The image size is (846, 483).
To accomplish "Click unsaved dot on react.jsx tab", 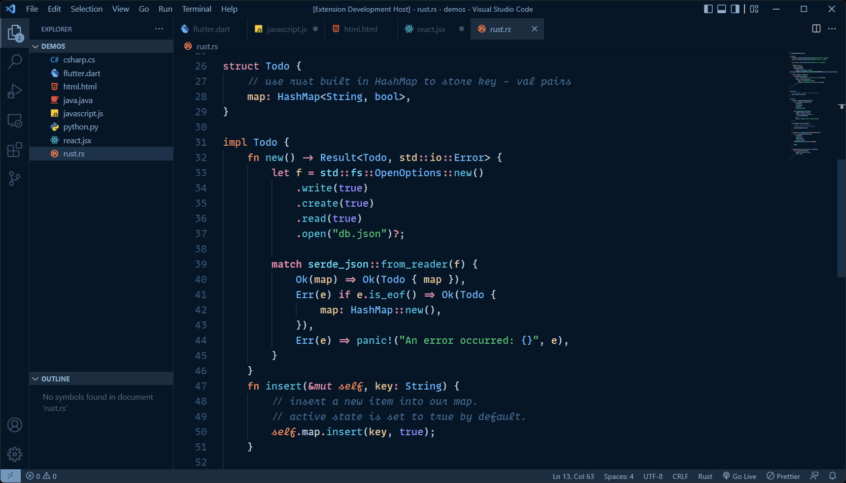I will click(461, 29).
